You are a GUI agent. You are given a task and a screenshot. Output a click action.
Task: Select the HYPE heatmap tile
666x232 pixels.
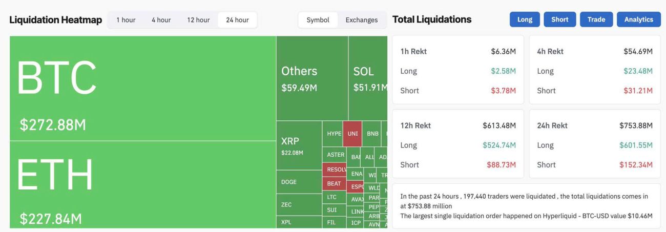(333, 134)
